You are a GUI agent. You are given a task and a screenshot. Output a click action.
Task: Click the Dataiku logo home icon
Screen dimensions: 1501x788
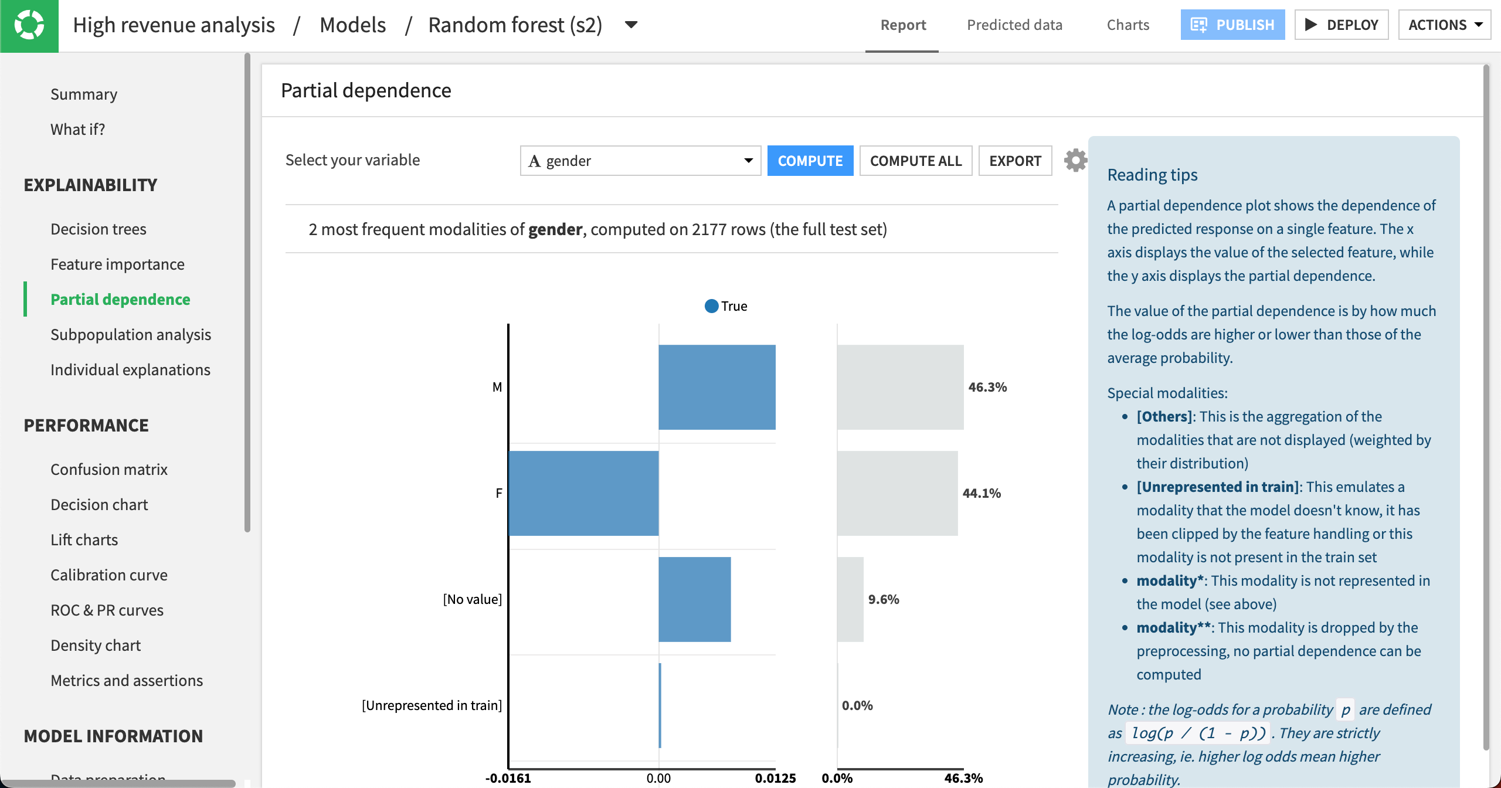click(x=29, y=26)
